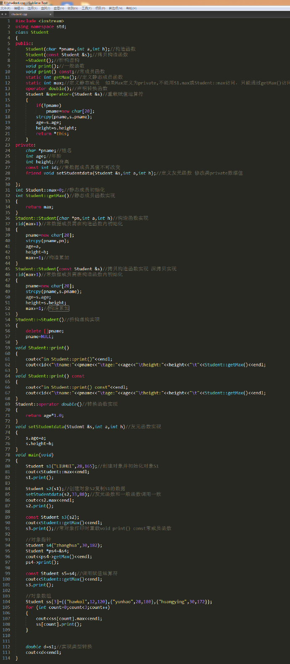Click 'ss[count].print();' statement
This screenshot has width=290, height=664.
[59, 624]
